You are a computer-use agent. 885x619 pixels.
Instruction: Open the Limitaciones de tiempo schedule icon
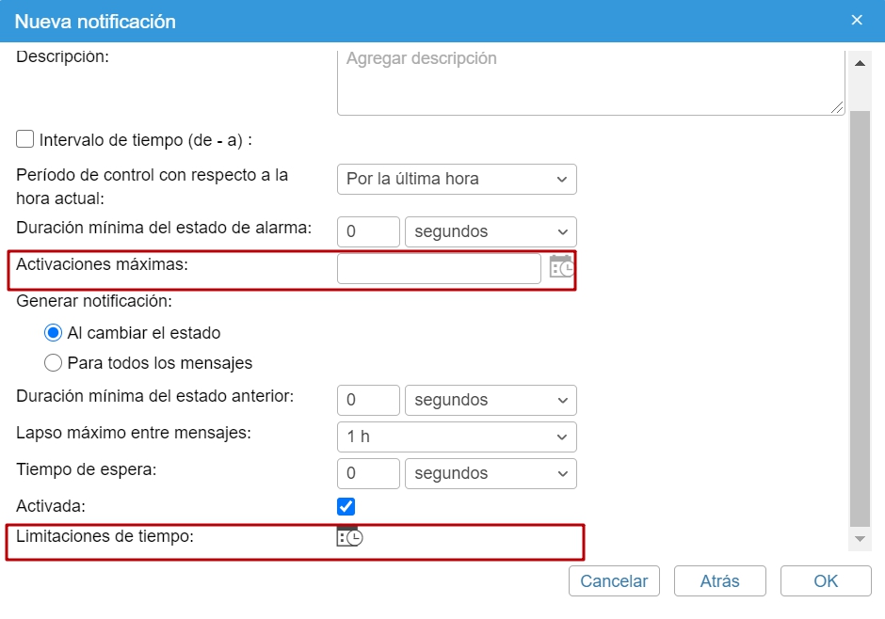point(349,537)
